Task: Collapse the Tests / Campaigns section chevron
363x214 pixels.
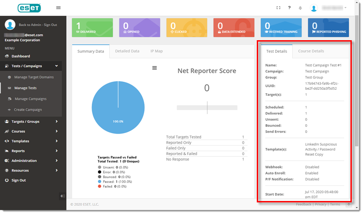Action: click(x=56, y=66)
